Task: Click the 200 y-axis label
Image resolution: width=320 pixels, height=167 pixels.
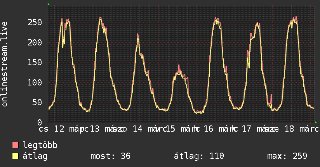Action: [x=35, y=42]
